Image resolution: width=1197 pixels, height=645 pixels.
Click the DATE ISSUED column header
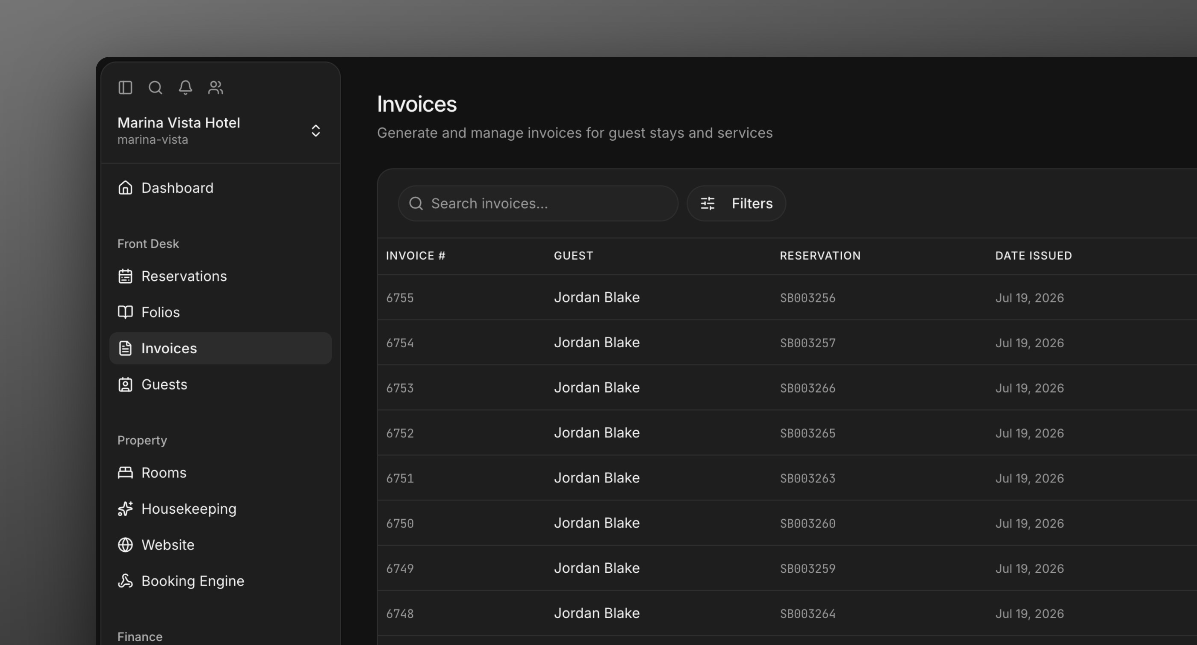click(x=1033, y=256)
